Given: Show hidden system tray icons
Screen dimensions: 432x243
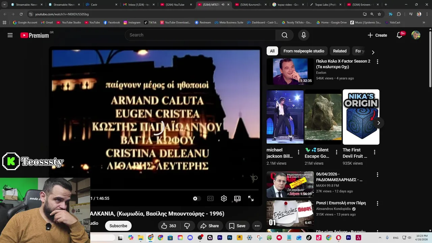Looking at the screenshot, I should tap(380, 238).
